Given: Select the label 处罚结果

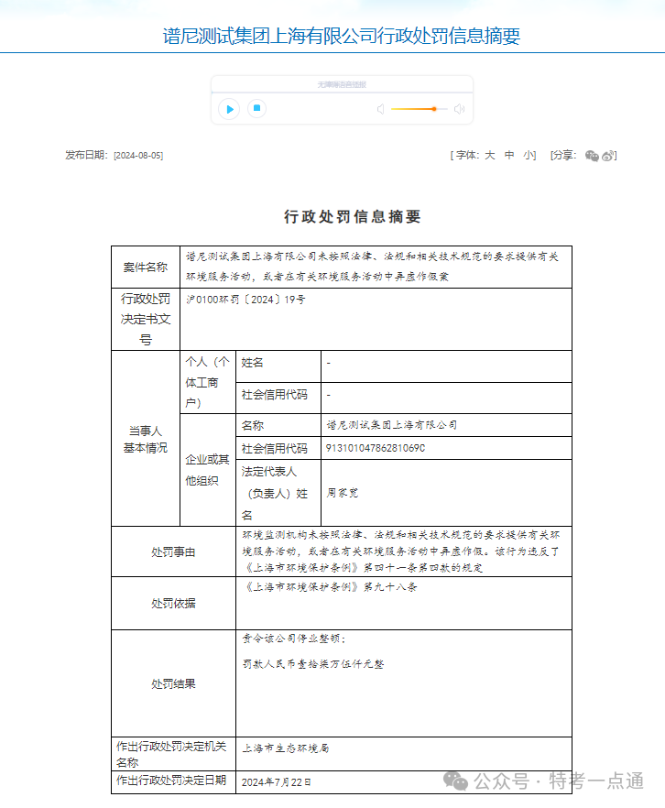Looking at the screenshot, I should coord(173,683).
